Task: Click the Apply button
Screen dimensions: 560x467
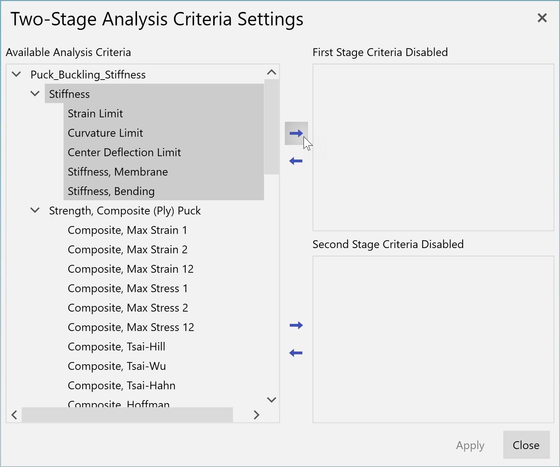Action: click(470, 445)
